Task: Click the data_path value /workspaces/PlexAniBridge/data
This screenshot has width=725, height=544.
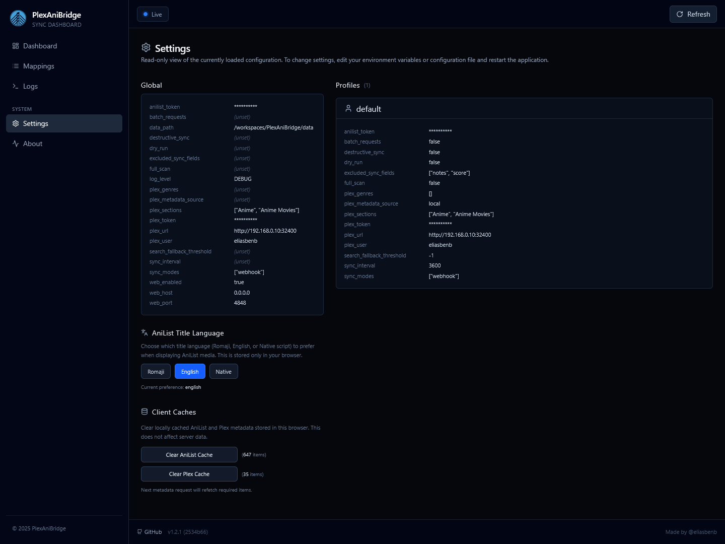Action: (273, 127)
